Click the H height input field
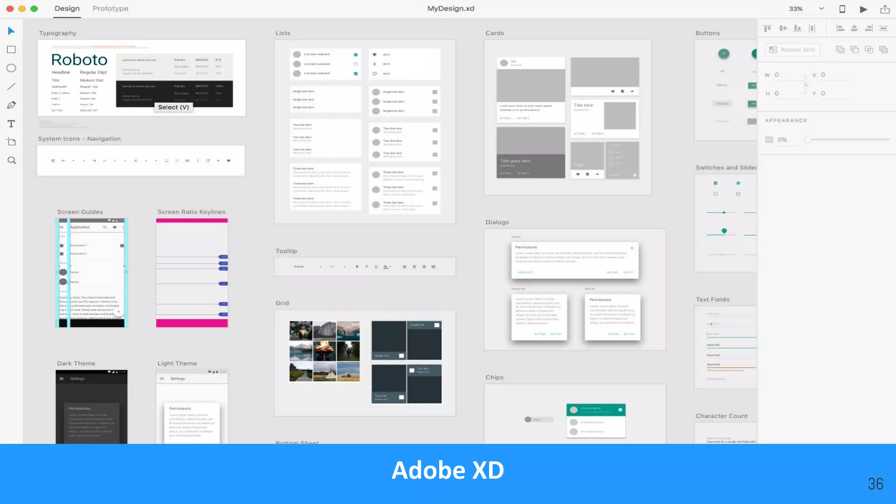896x504 pixels. pos(789,94)
